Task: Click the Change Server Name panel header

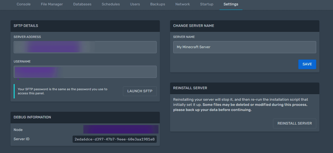Action: coord(244,26)
